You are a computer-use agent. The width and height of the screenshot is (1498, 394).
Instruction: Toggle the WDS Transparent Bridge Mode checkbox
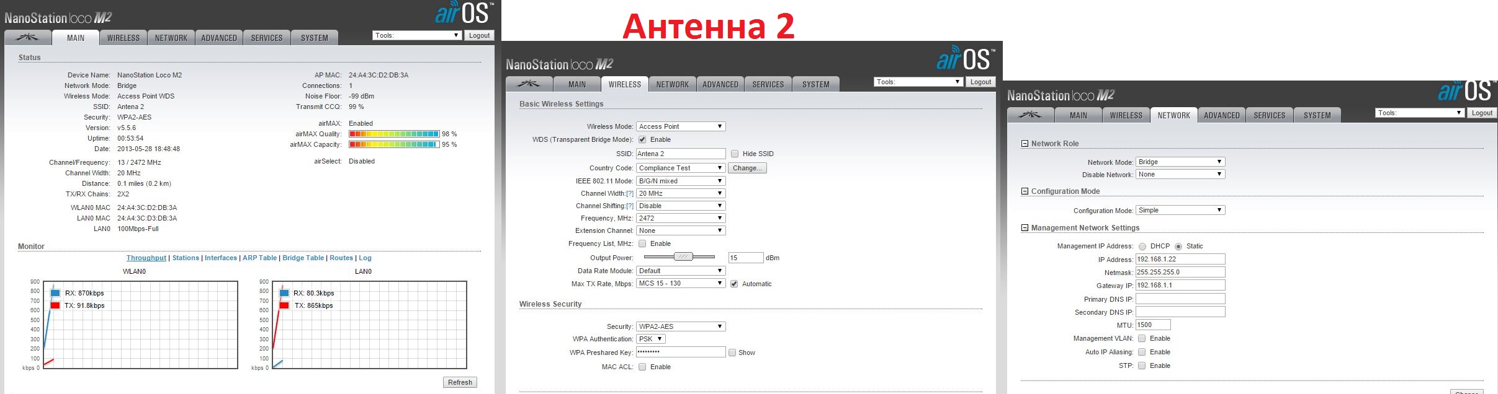point(642,139)
